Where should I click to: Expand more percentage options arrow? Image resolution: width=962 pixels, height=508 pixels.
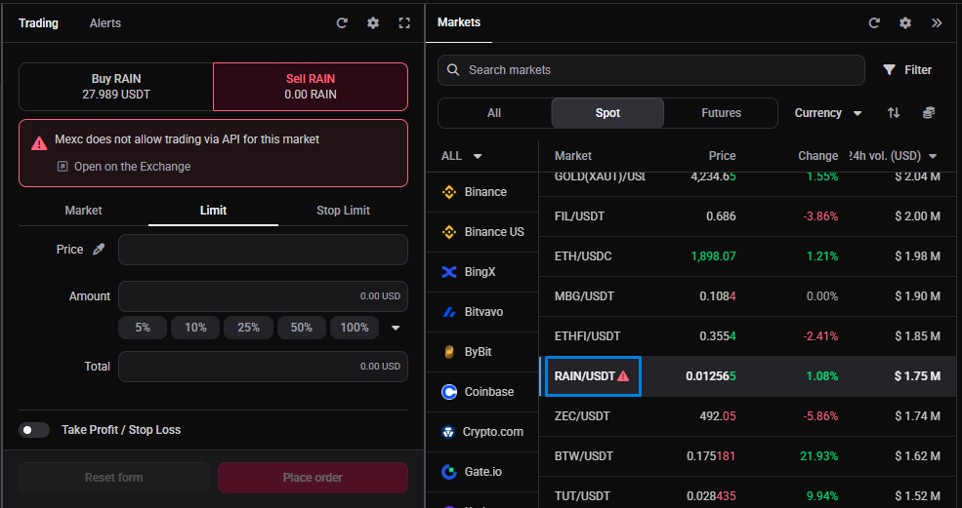396,328
